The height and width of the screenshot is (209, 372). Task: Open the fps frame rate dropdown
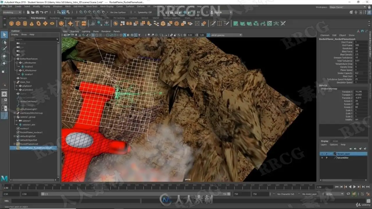click(335, 194)
